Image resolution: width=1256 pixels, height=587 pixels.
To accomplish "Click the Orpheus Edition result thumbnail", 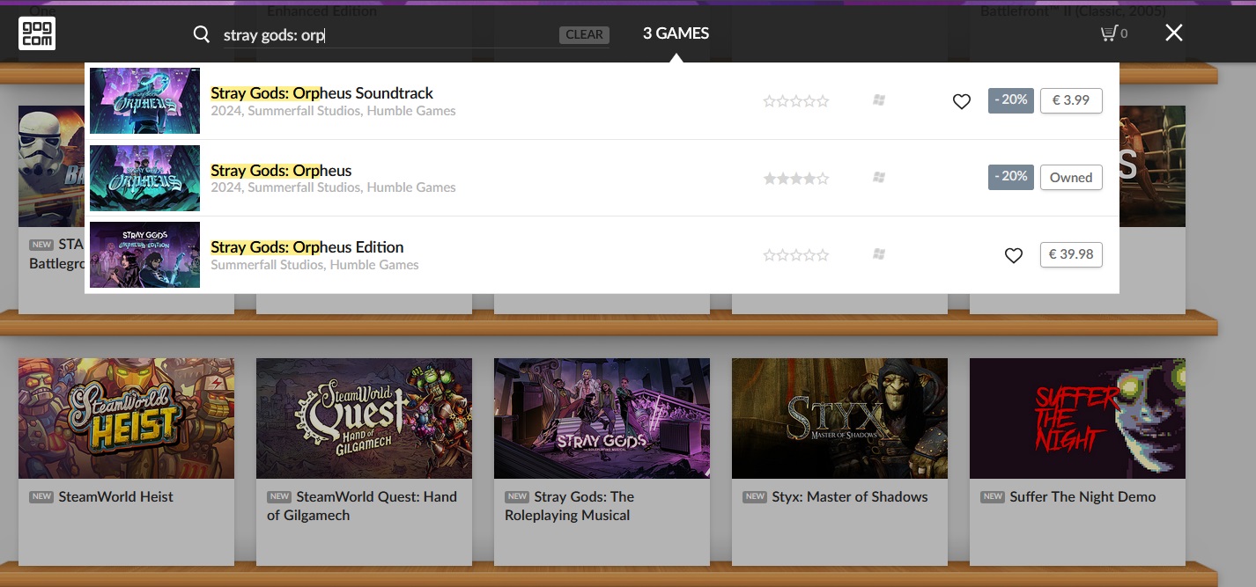I will pos(144,254).
